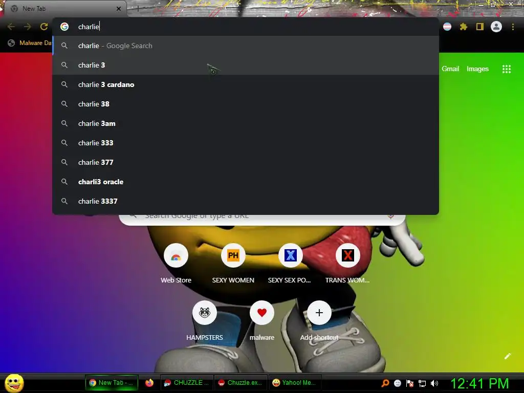
Task: Click the smiley Start button on the taskbar
Action: pos(14,383)
